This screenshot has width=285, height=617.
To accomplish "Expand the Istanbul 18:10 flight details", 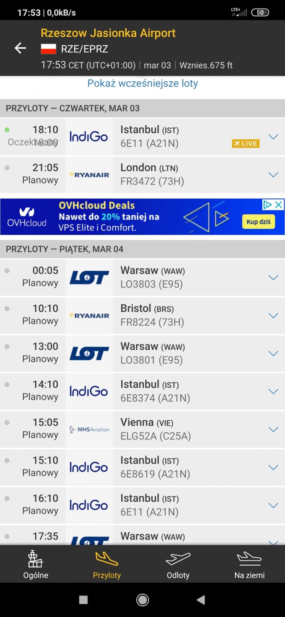I will (x=273, y=137).
